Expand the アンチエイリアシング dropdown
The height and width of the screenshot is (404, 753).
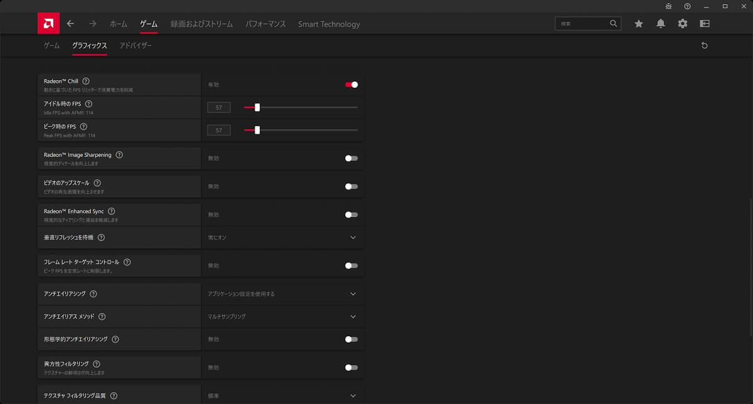(x=353, y=294)
